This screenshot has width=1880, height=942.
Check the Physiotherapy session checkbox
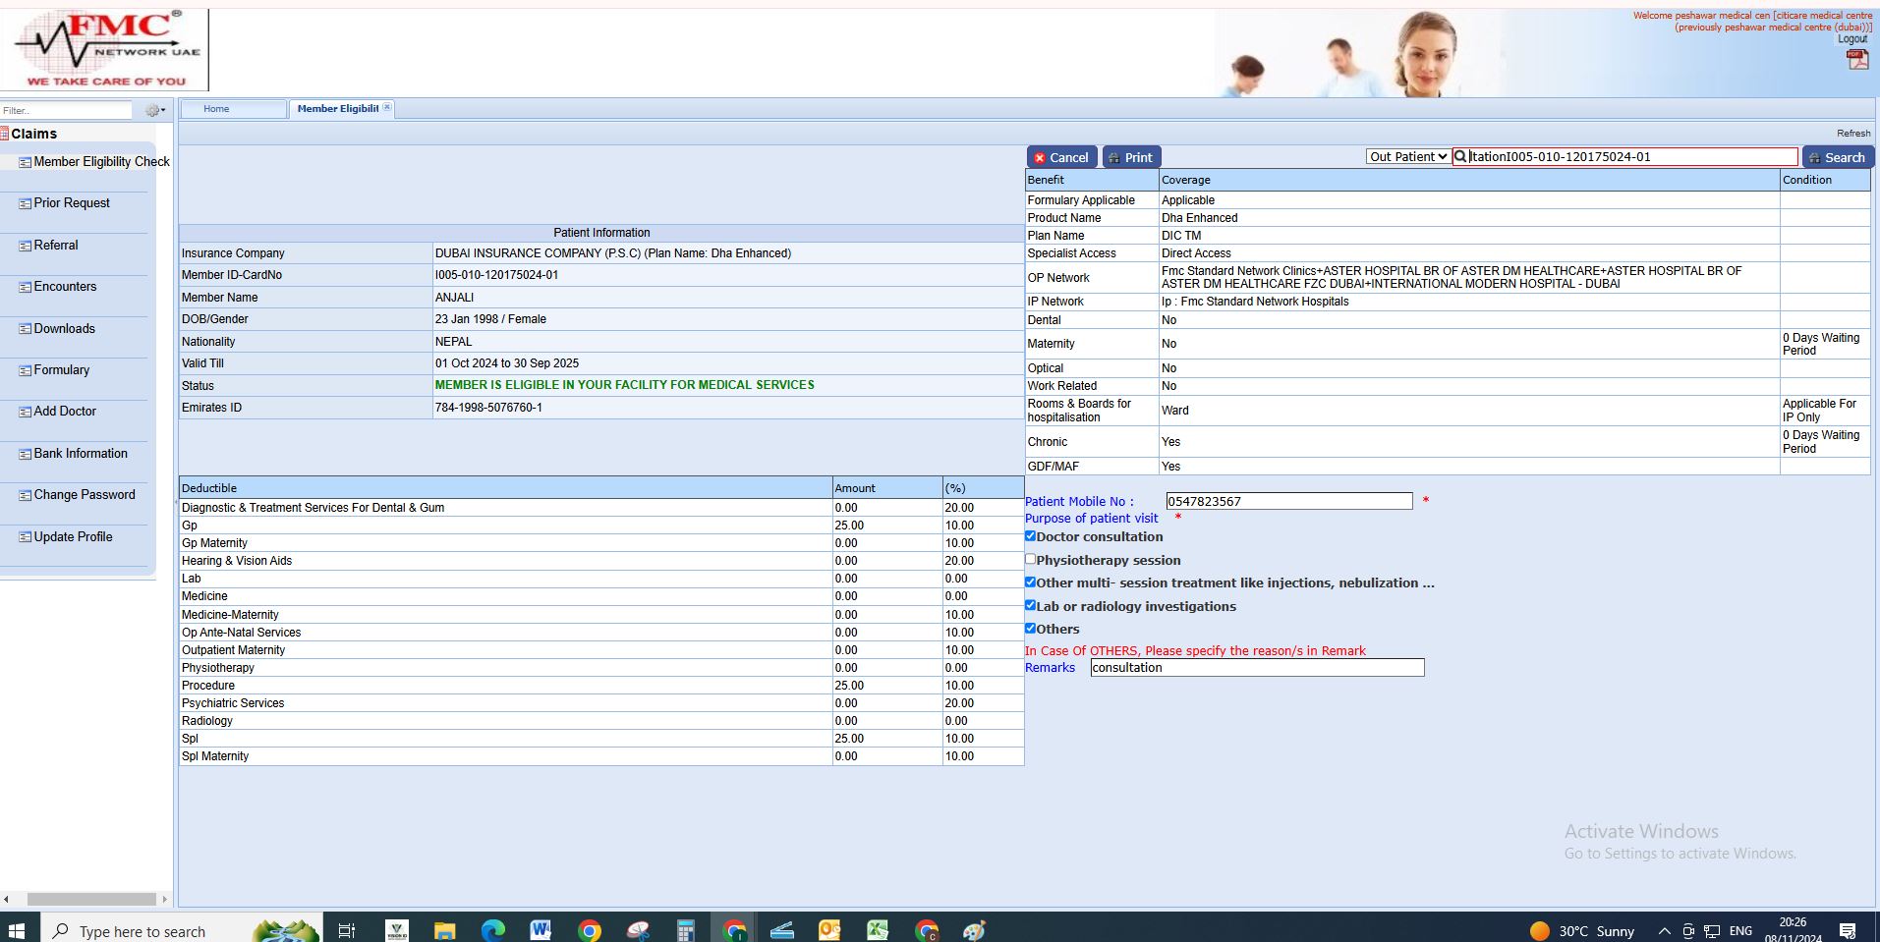(1030, 559)
